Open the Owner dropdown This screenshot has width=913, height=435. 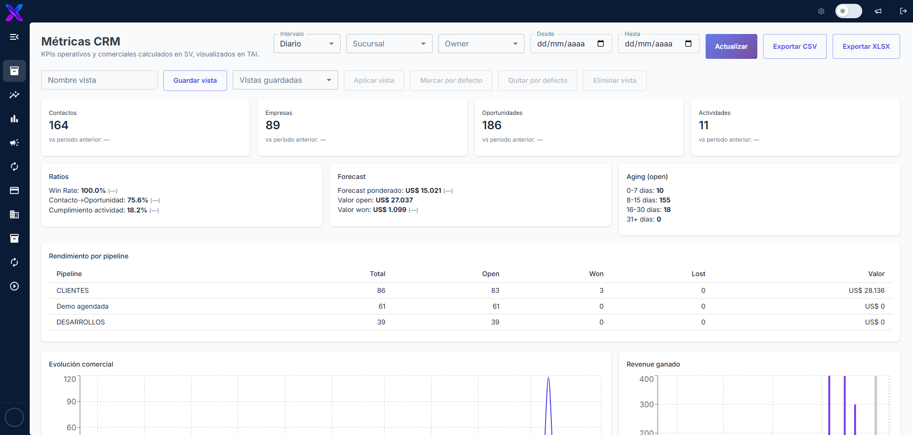481,44
